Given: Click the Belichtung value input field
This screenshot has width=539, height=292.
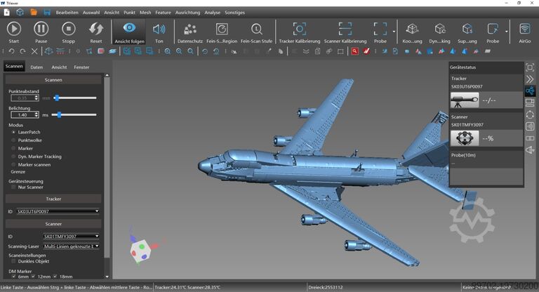Looking at the screenshot, I should click(x=24, y=114).
